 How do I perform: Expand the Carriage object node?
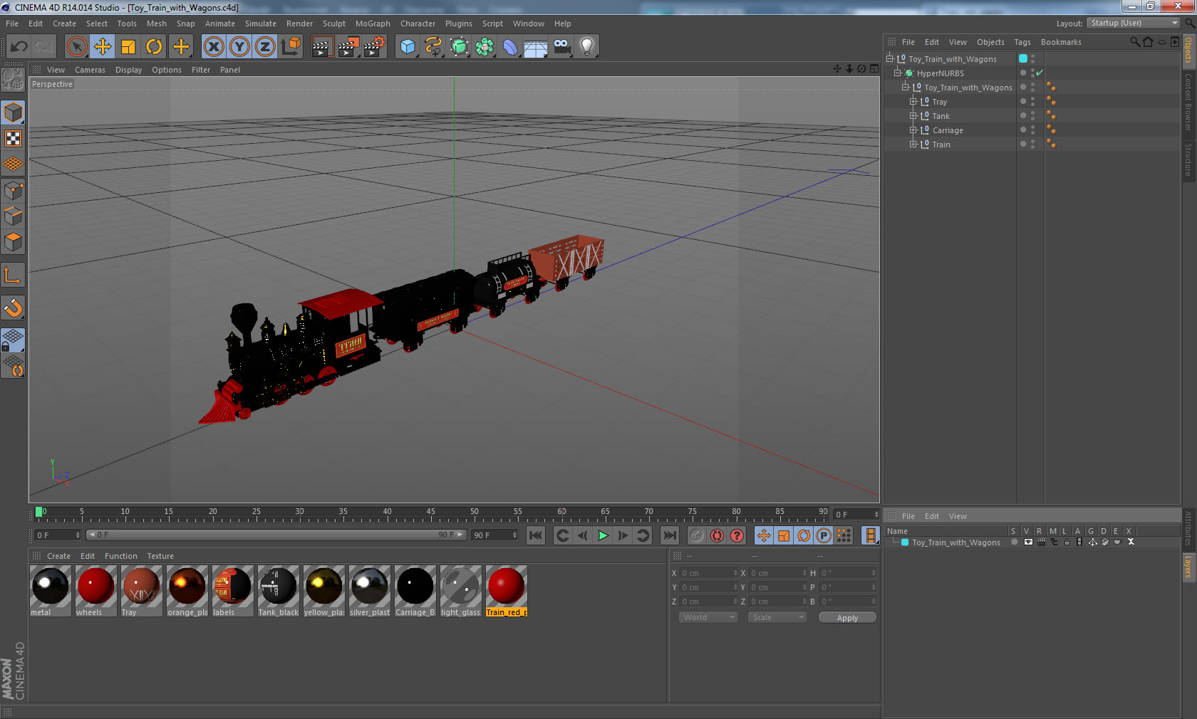913,130
